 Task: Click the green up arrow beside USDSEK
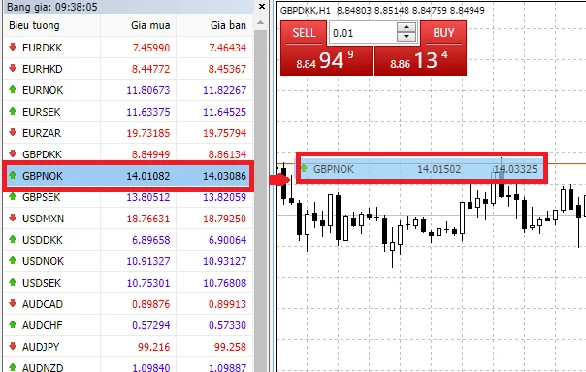[x=13, y=282]
